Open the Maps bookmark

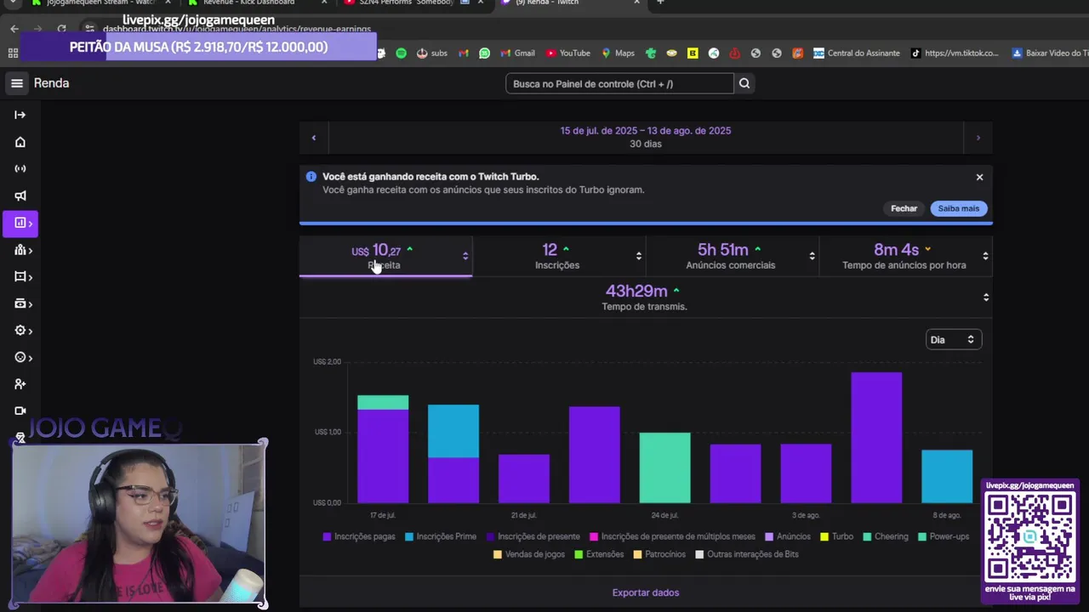619,53
